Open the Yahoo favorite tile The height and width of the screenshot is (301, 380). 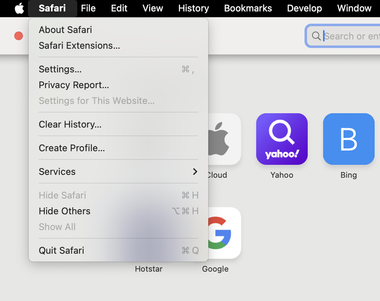(282, 139)
